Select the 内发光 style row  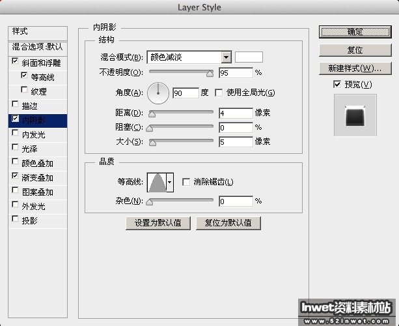click(x=38, y=134)
